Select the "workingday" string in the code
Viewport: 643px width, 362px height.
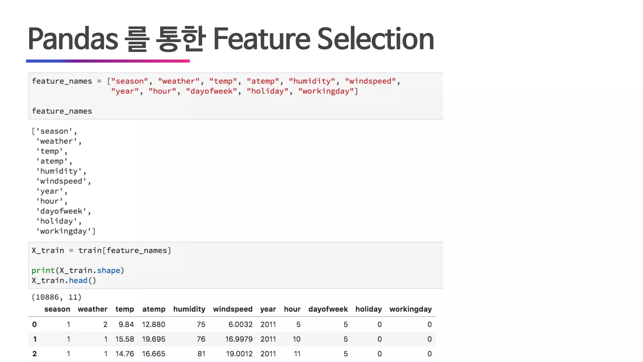pos(326,91)
